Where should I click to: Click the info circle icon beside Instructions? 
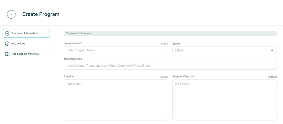(x=7, y=44)
